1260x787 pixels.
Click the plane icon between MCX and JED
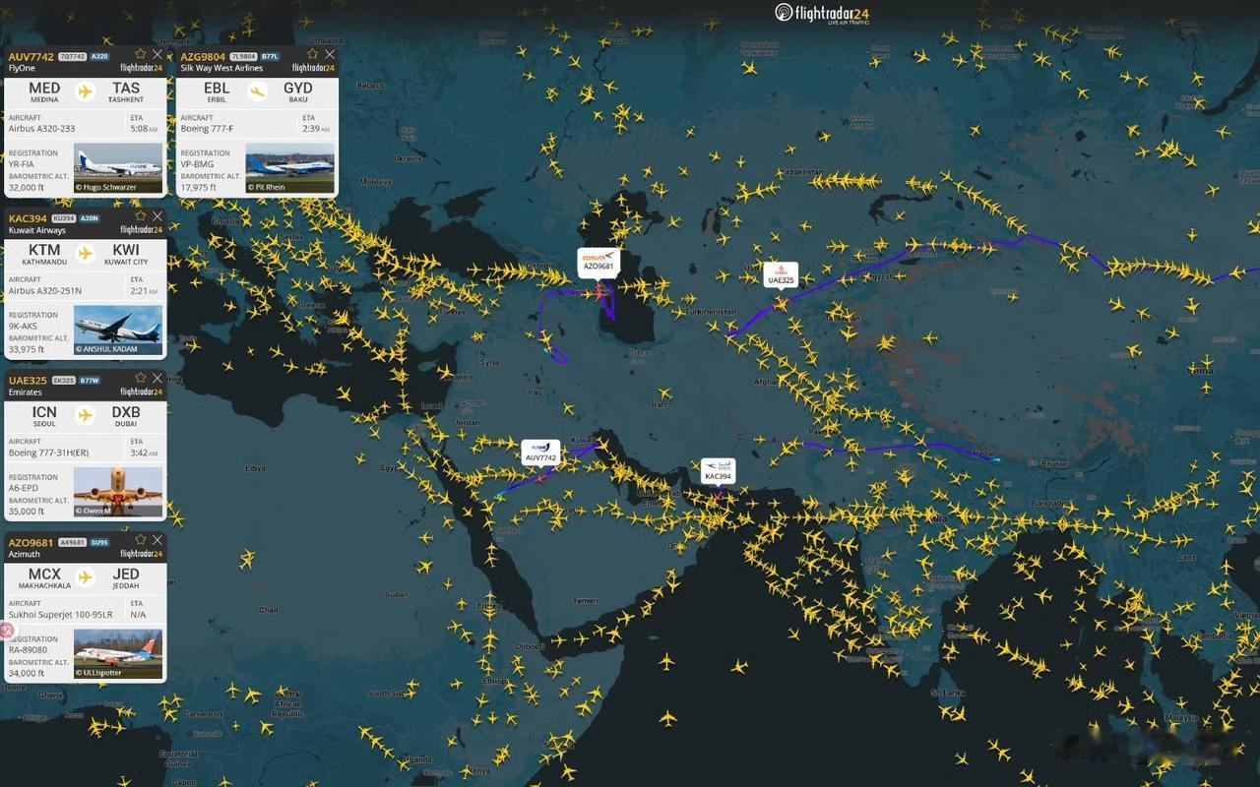pos(86,576)
